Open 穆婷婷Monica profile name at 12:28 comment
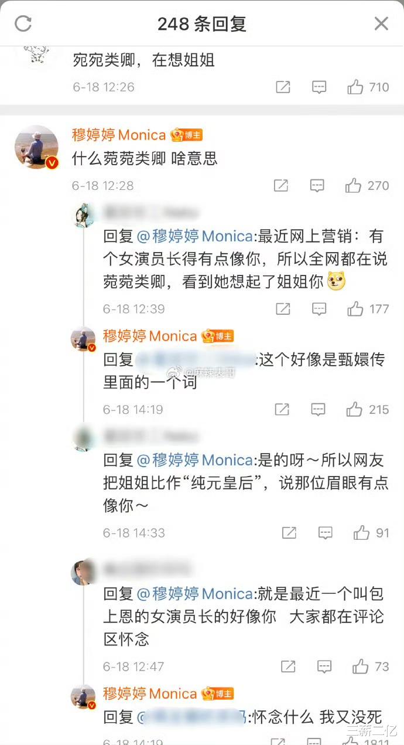The width and height of the screenshot is (404, 745). click(x=119, y=135)
